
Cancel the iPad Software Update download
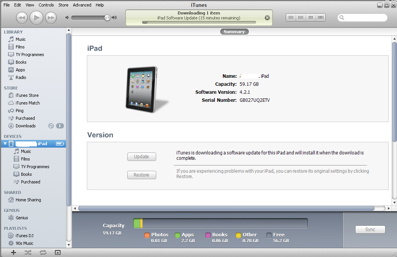(x=267, y=18)
